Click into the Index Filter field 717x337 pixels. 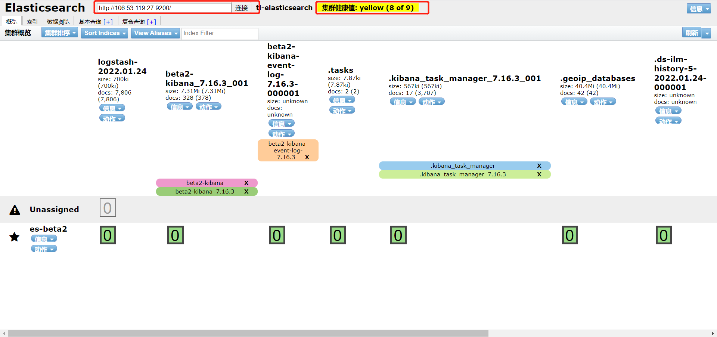click(220, 33)
